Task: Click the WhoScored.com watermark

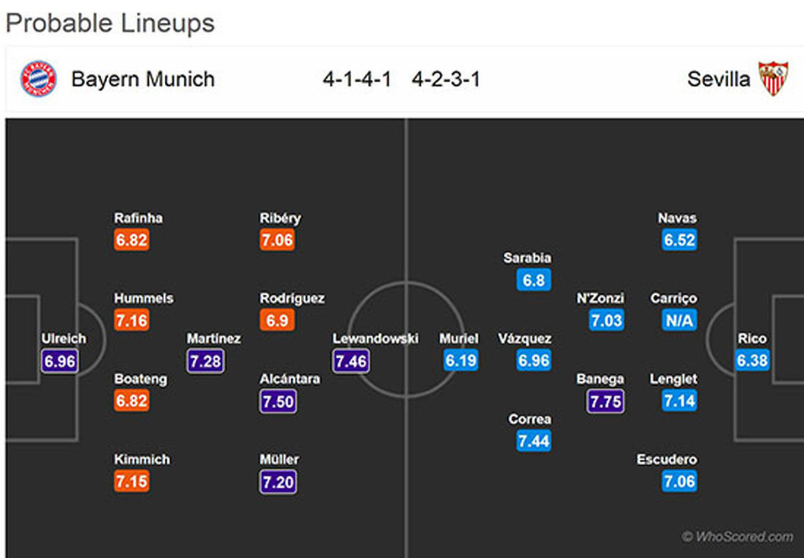Action: 738,537
